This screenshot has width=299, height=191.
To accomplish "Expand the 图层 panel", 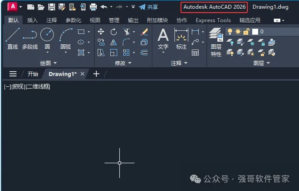I will pos(262,63).
